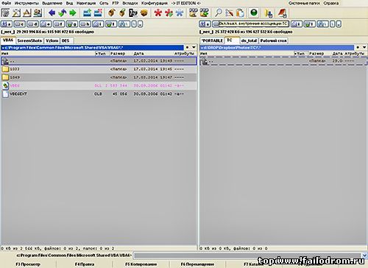This screenshot has height=268, width=368.
Task: Click the closed cardboard box toolbar icon
Action: pos(144,13)
